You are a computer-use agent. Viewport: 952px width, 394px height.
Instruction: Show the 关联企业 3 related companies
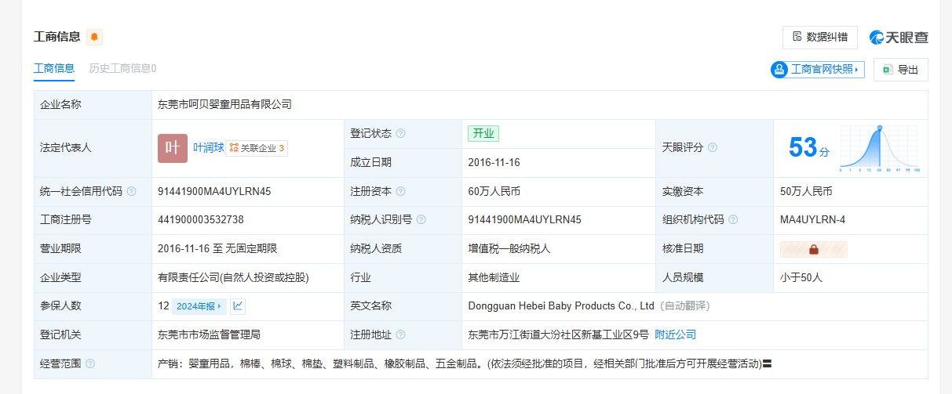(x=257, y=148)
